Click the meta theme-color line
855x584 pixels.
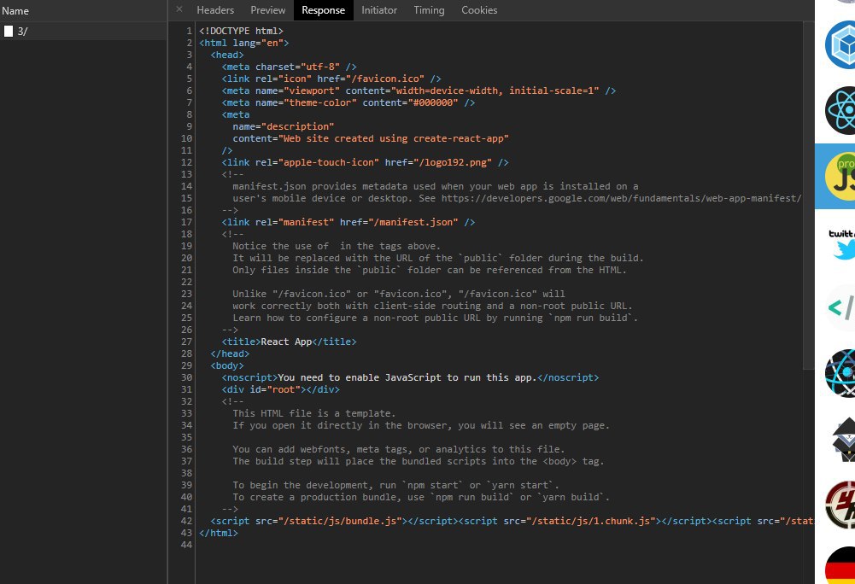(x=348, y=102)
